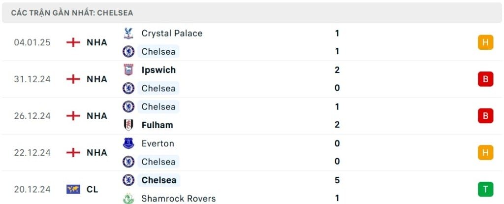Click Chelsea crest in the 04.01.25 match

click(x=128, y=51)
